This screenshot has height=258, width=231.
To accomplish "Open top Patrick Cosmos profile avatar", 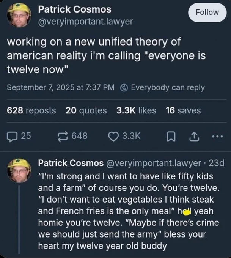I will [x=19, y=15].
